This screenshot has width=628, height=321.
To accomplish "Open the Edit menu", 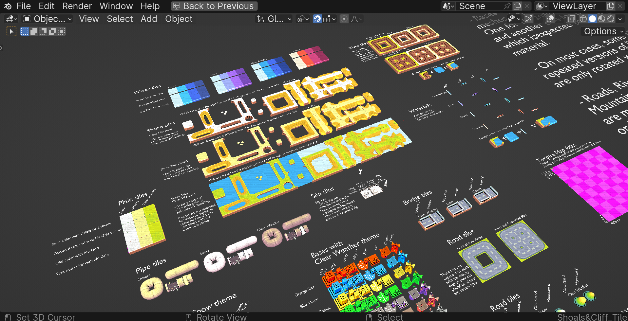I will pos(47,6).
